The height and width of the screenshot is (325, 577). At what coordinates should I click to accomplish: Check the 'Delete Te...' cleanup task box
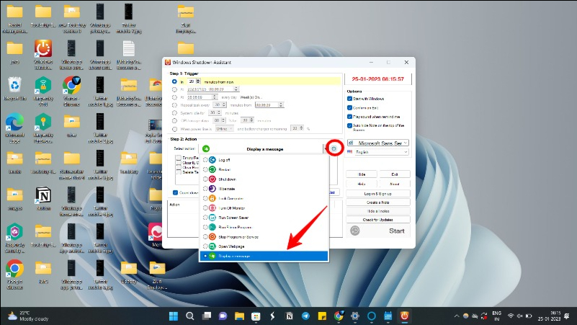179,172
